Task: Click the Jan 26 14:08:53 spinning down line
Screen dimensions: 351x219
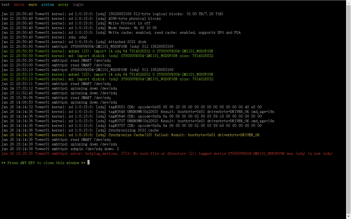Action: point(59,103)
